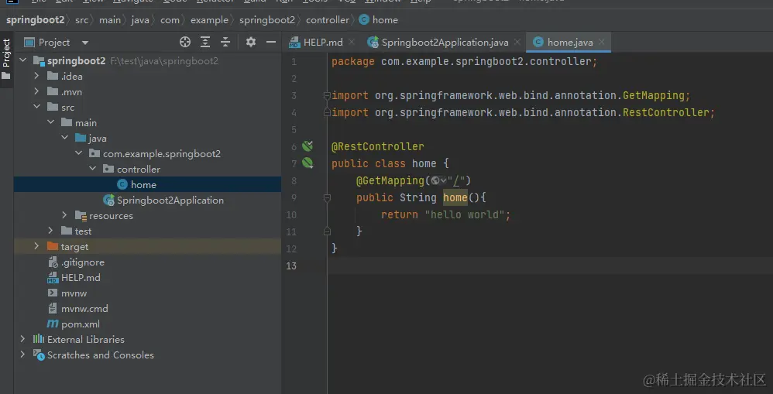This screenshot has width=773, height=394.
Task: Expand External Libraries node
Action: pos(22,339)
